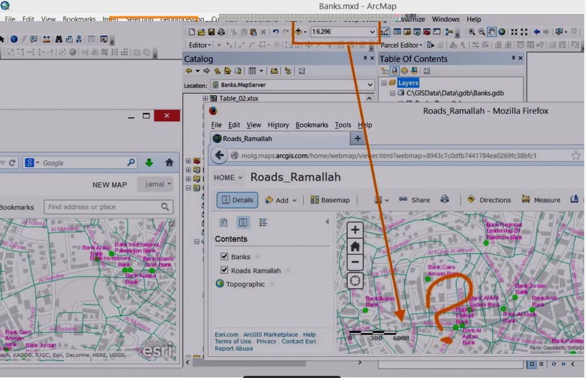Open the map scale 1:6,296 dropdown

click(372, 32)
